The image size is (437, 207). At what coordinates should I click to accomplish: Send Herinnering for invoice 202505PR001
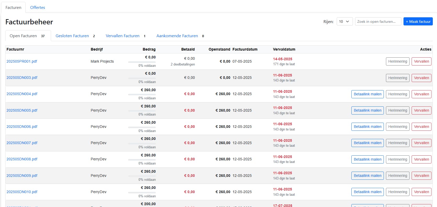(x=397, y=61)
